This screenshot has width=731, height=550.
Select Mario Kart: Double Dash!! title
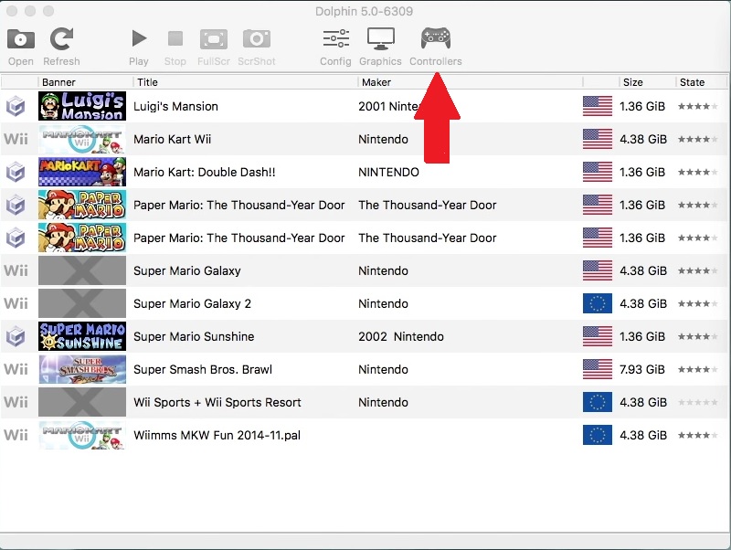(x=204, y=172)
